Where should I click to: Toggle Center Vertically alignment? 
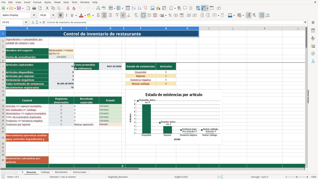coord(123,15)
